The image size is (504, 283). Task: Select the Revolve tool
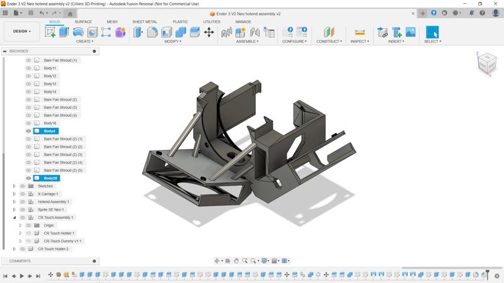tap(78, 32)
